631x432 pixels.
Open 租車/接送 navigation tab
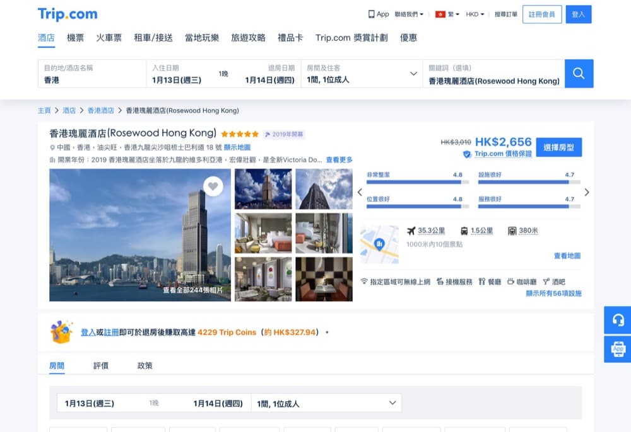(x=153, y=38)
